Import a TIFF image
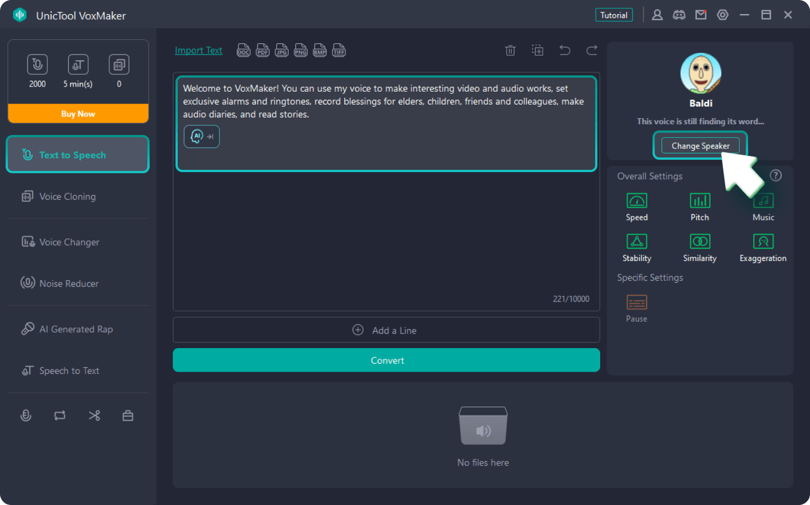Screen dimensions: 810x505 339,51
